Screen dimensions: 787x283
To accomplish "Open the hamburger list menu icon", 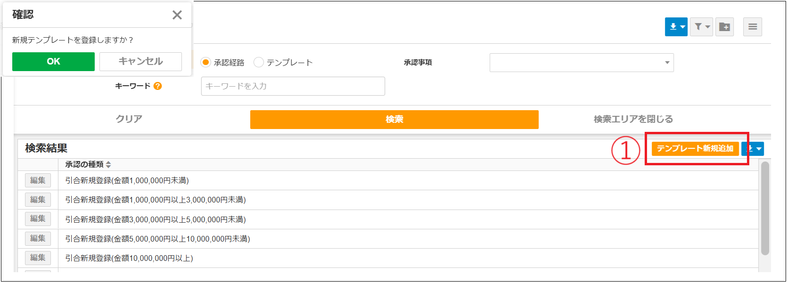I will (753, 27).
